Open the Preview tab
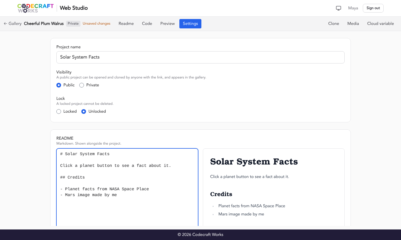The height and width of the screenshot is (240, 401). pos(168,23)
